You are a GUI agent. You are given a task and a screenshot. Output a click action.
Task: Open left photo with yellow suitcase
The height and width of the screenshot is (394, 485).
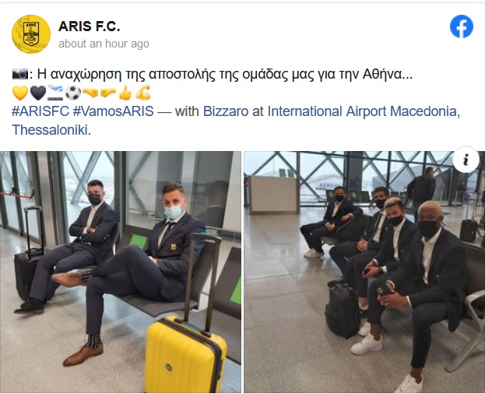pyautogui.click(x=121, y=273)
